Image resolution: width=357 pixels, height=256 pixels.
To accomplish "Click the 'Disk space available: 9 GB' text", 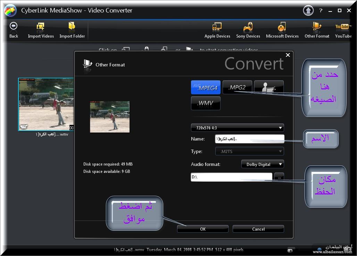I will coord(107,171).
